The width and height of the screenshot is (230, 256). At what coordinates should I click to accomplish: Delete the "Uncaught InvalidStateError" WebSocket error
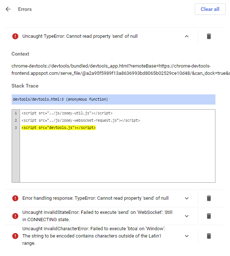pos(209,216)
